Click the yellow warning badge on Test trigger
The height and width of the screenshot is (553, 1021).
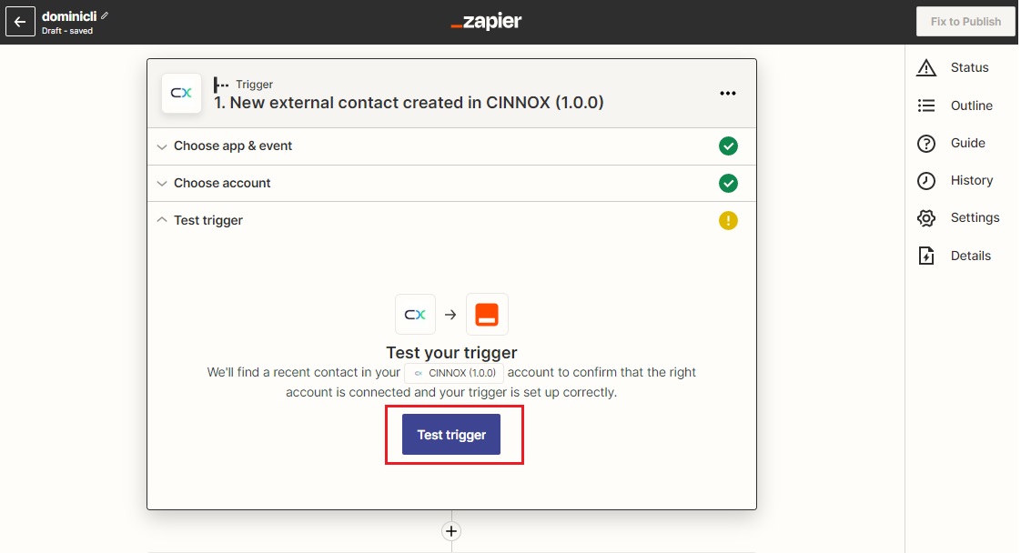point(728,220)
